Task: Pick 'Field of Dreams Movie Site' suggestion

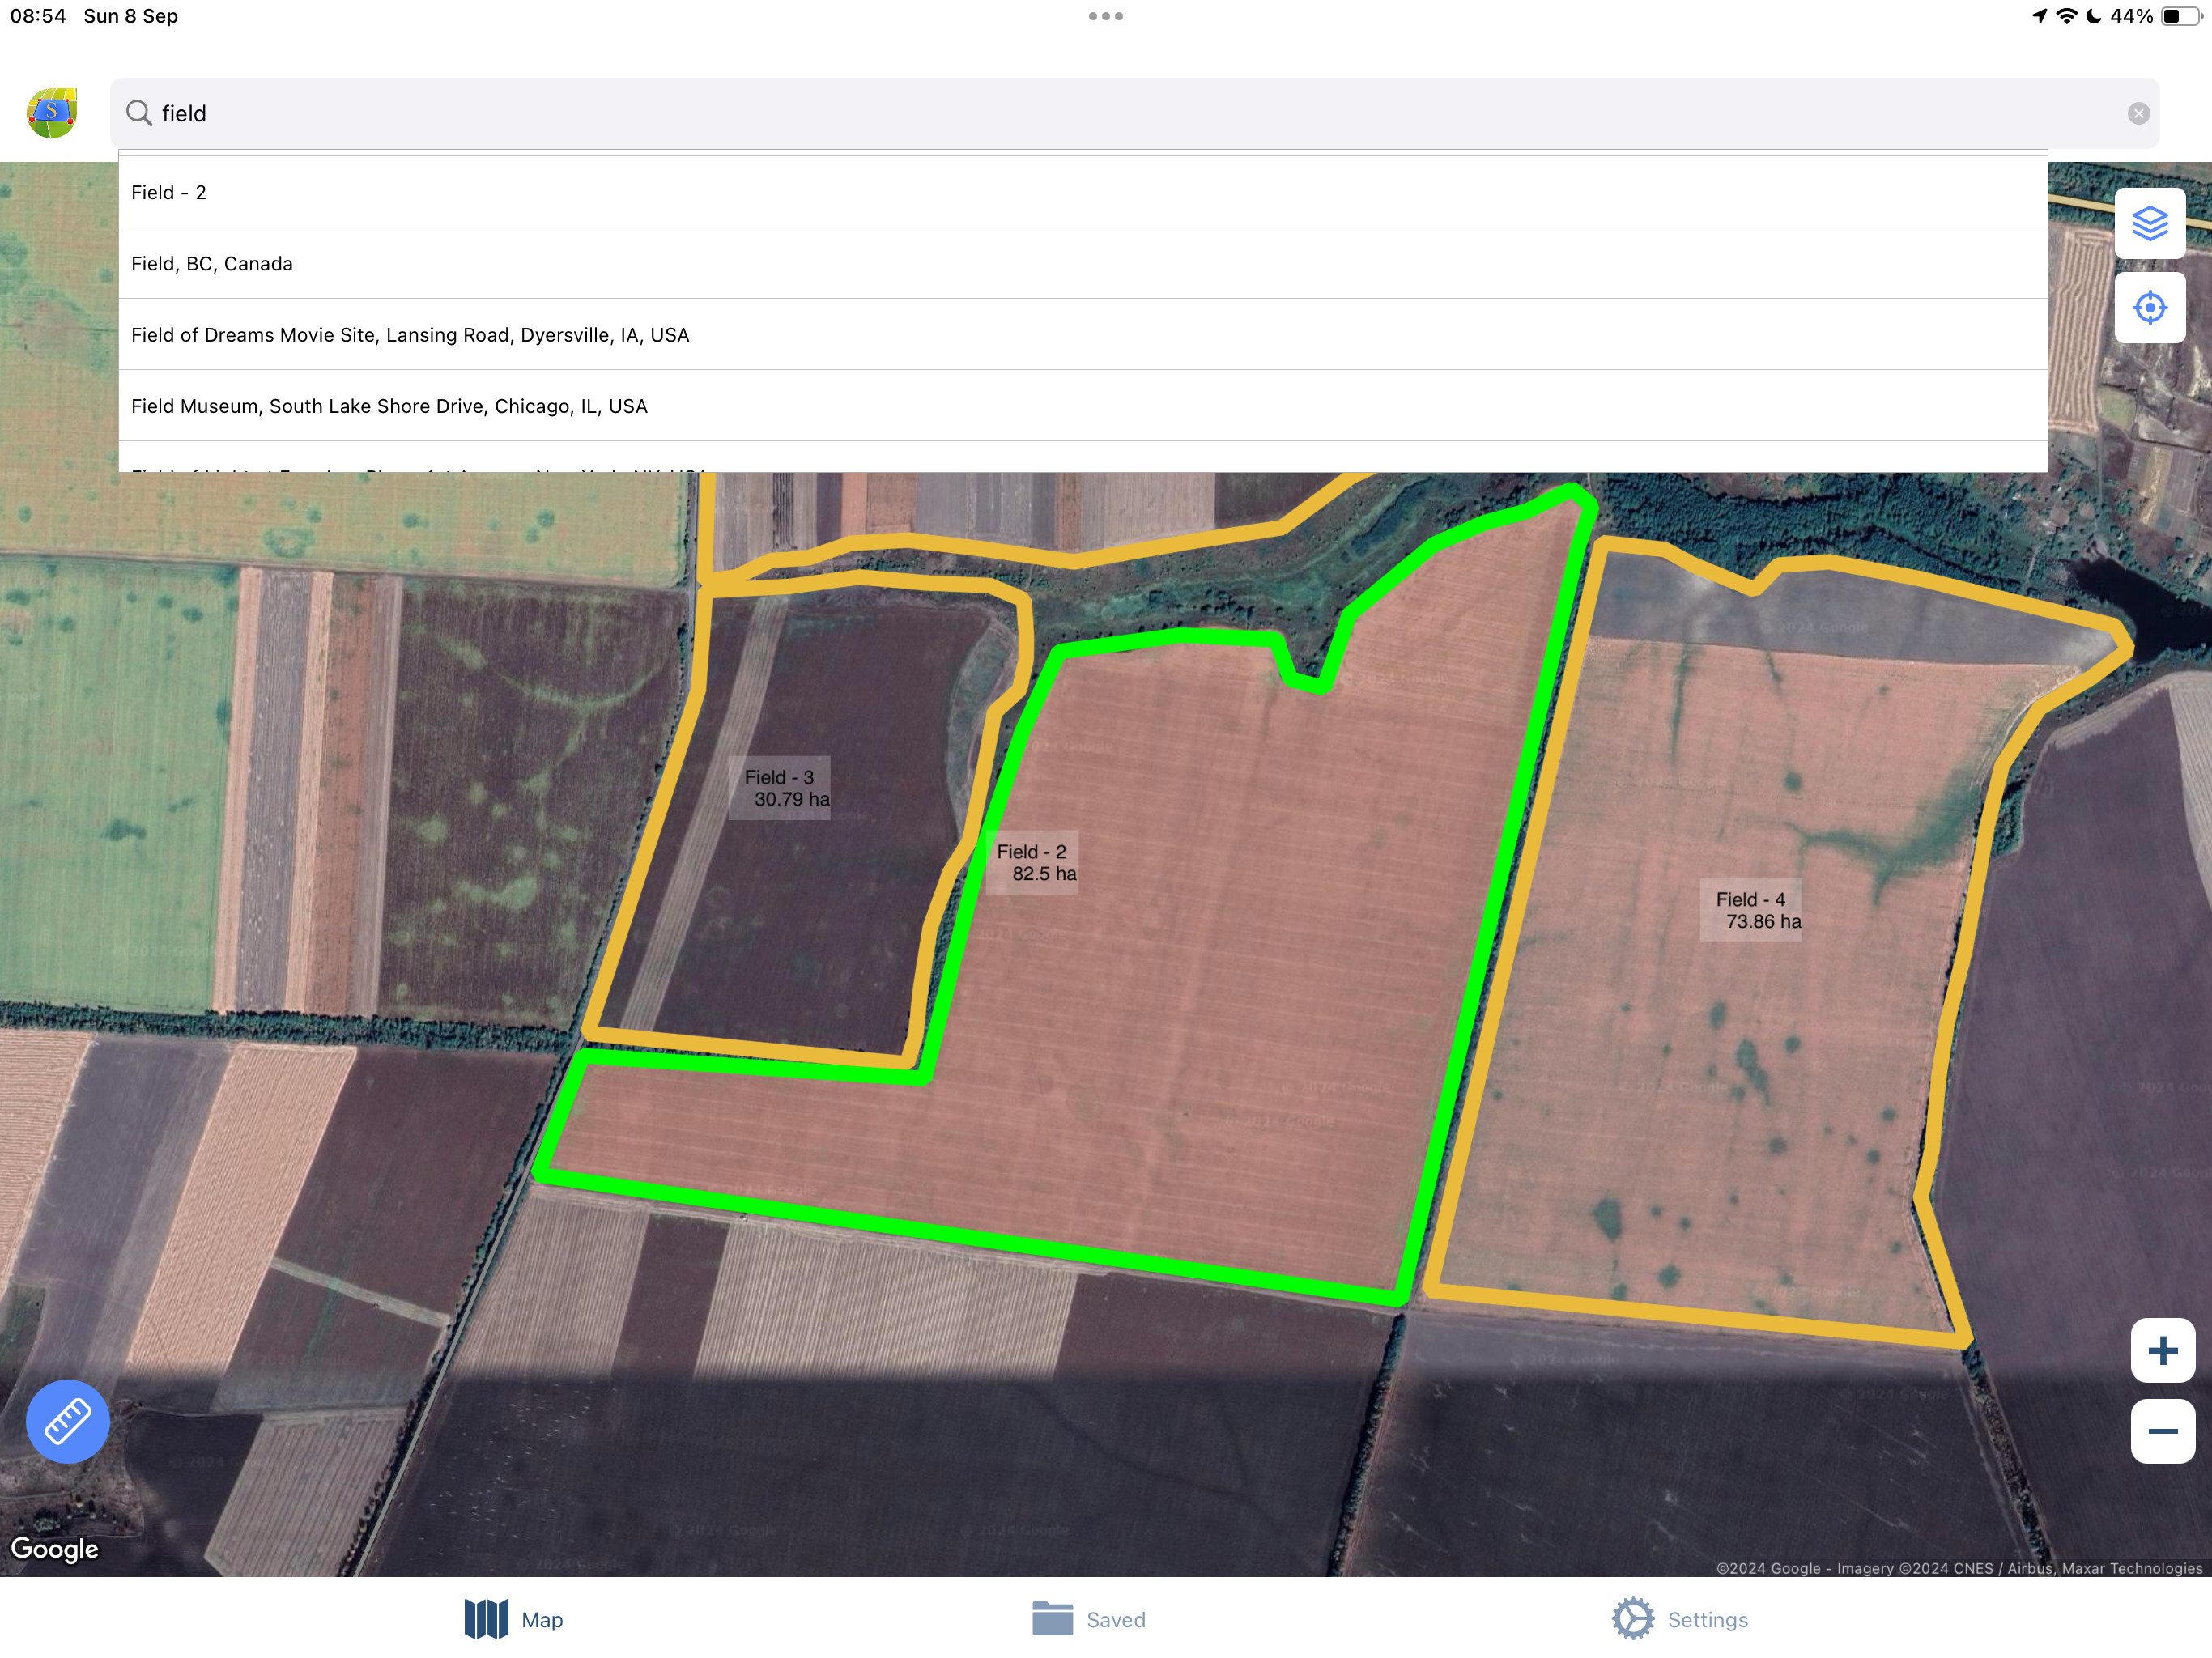Action: point(1082,335)
